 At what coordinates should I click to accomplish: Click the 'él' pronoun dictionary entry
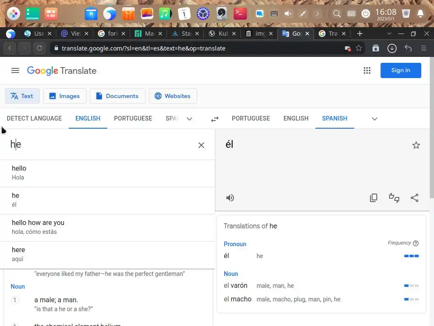point(226,256)
